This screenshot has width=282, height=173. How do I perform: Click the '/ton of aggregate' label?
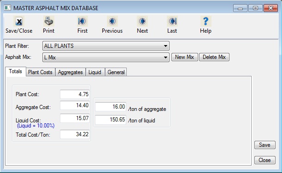coord(147,109)
